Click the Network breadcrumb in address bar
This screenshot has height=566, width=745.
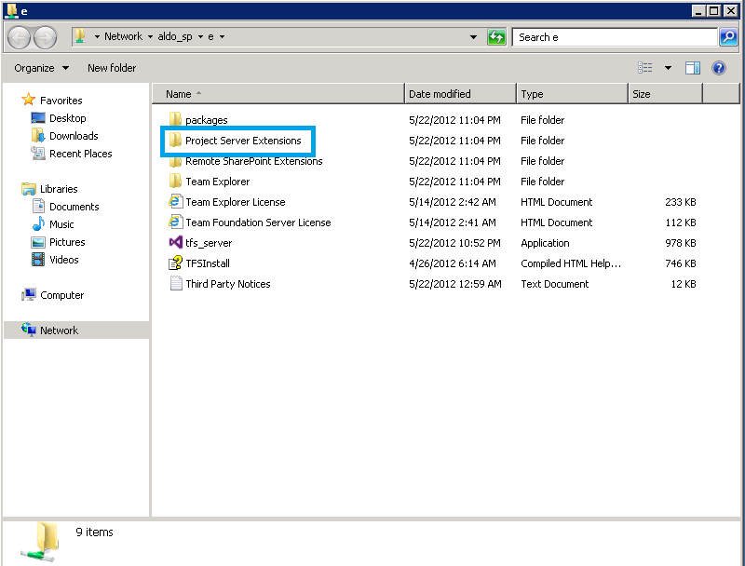(x=123, y=36)
